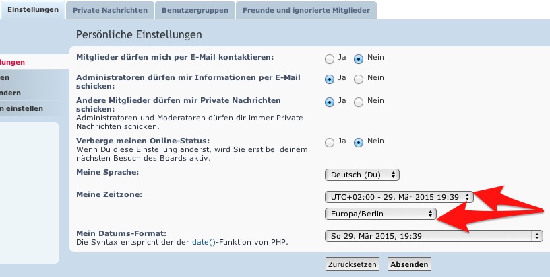Select Nein for hiding online status

coord(359,142)
